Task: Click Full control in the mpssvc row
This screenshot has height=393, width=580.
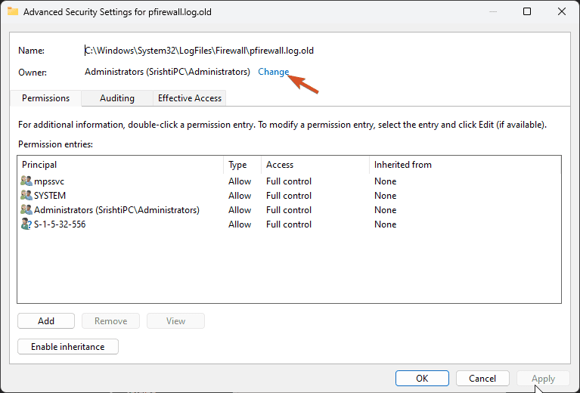Action: pyautogui.click(x=289, y=181)
